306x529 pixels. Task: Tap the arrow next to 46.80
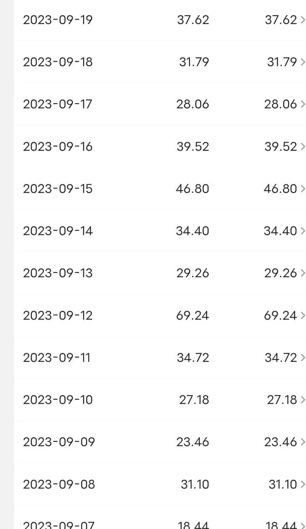pyautogui.click(x=303, y=189)
